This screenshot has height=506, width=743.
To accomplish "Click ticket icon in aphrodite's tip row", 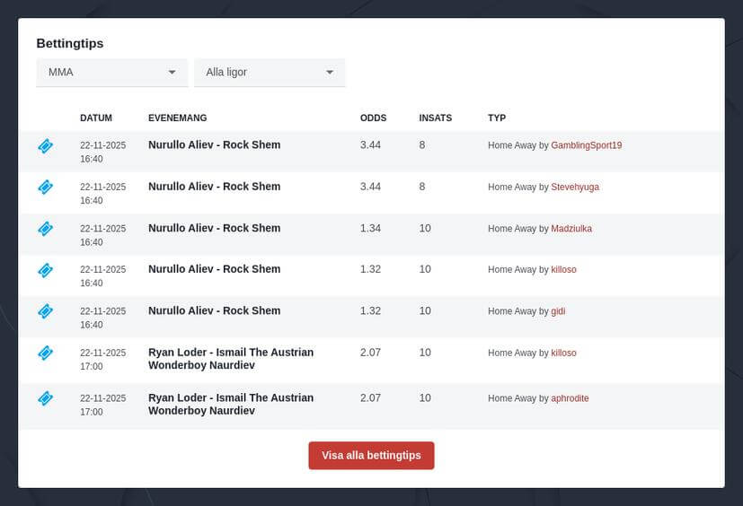I will (x=46, y=398).
